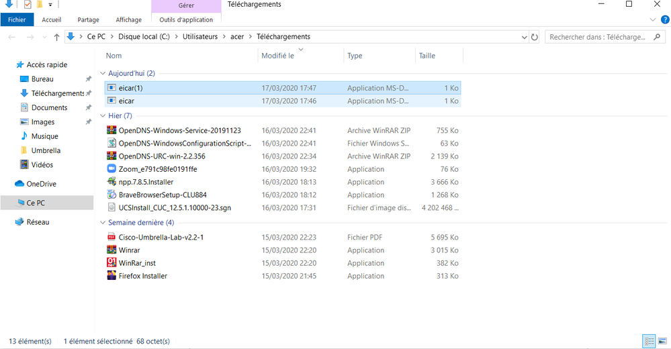Image resolution: width=671 pixels, height=349 pixels.
Task: Click the npp.7.8.5.Installer icon
Action: [x=111, y=181]
